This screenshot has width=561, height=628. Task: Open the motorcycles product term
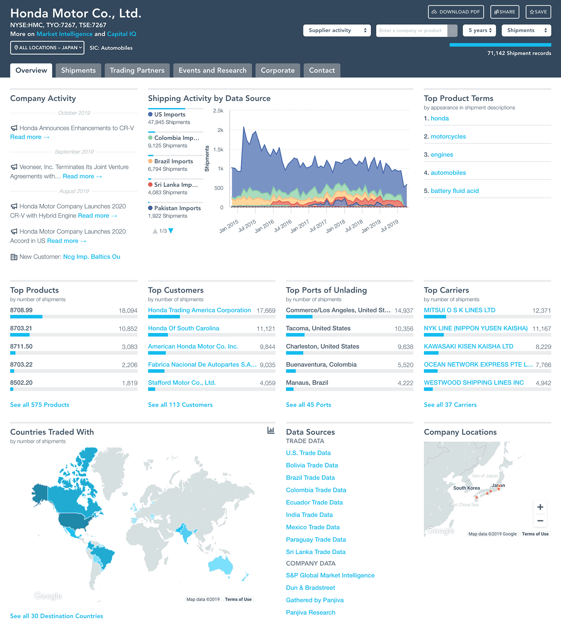click(448, 137)
